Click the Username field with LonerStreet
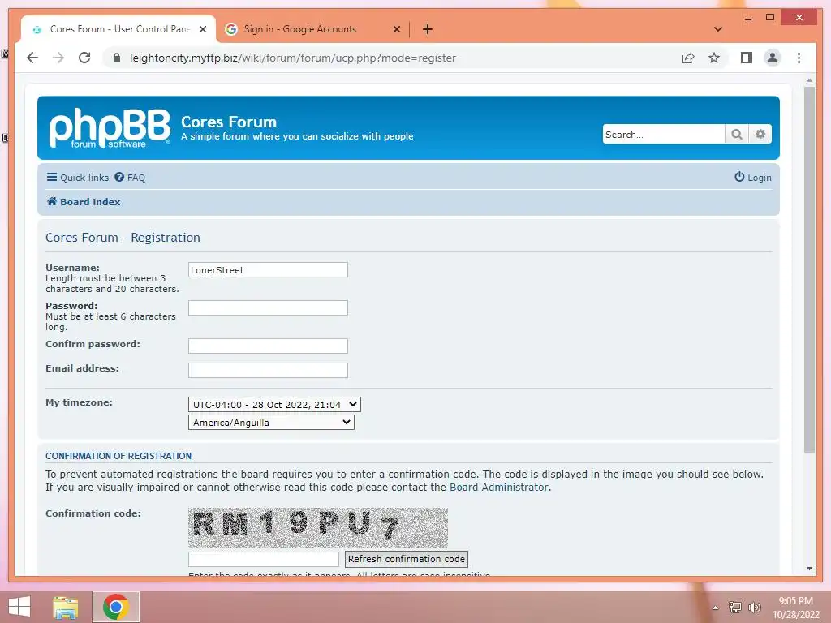 coord(268,269)
